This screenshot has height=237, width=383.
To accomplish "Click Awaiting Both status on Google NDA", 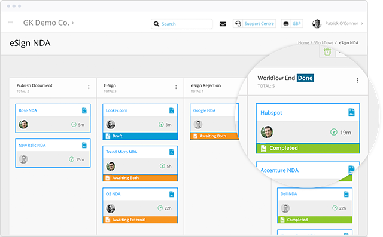I will coord(214,136).
